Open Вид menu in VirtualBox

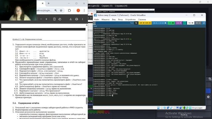[x=114, y=20]
